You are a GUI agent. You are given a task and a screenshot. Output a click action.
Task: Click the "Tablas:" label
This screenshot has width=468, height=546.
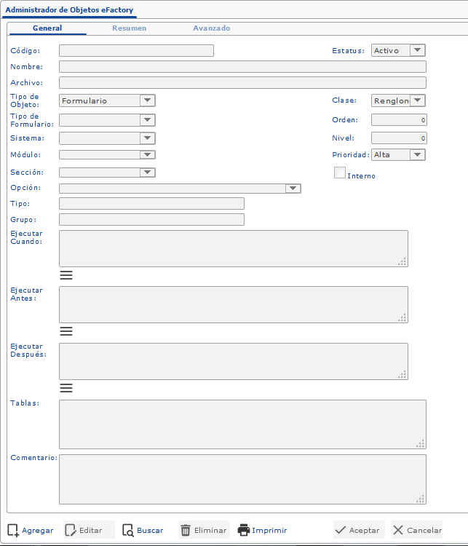pos(25,403)
